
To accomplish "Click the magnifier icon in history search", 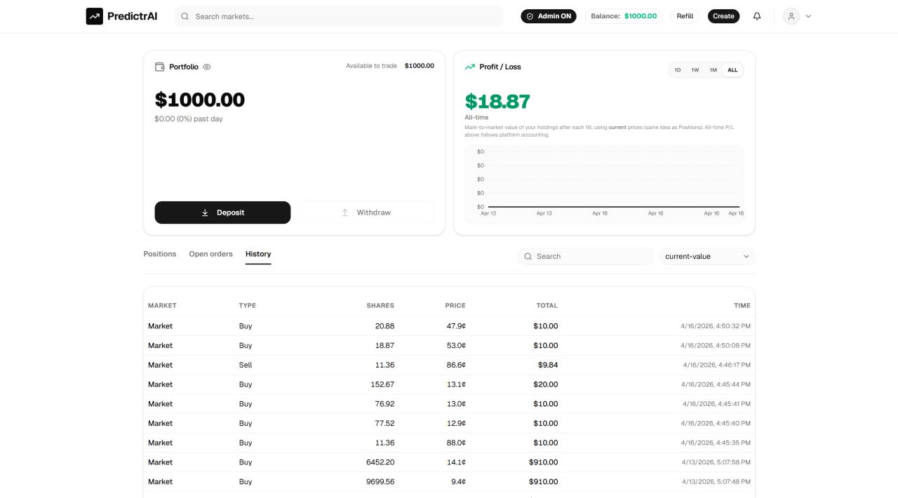I will pyautogui.click(x=528, y=257).
